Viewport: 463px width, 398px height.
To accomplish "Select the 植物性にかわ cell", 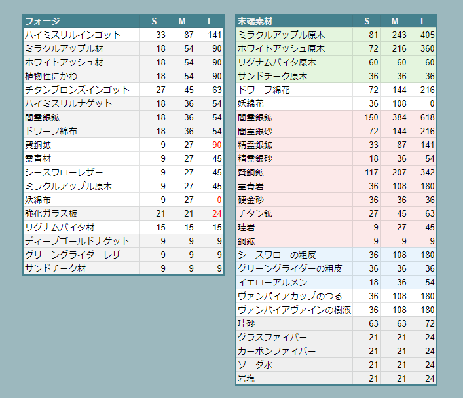I will click(x=81, y=76).
